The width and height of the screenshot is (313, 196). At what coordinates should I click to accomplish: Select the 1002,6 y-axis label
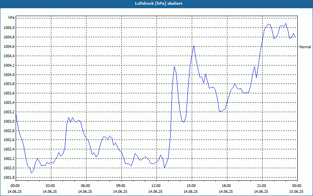pyautogui.click(x=9, y=140)
